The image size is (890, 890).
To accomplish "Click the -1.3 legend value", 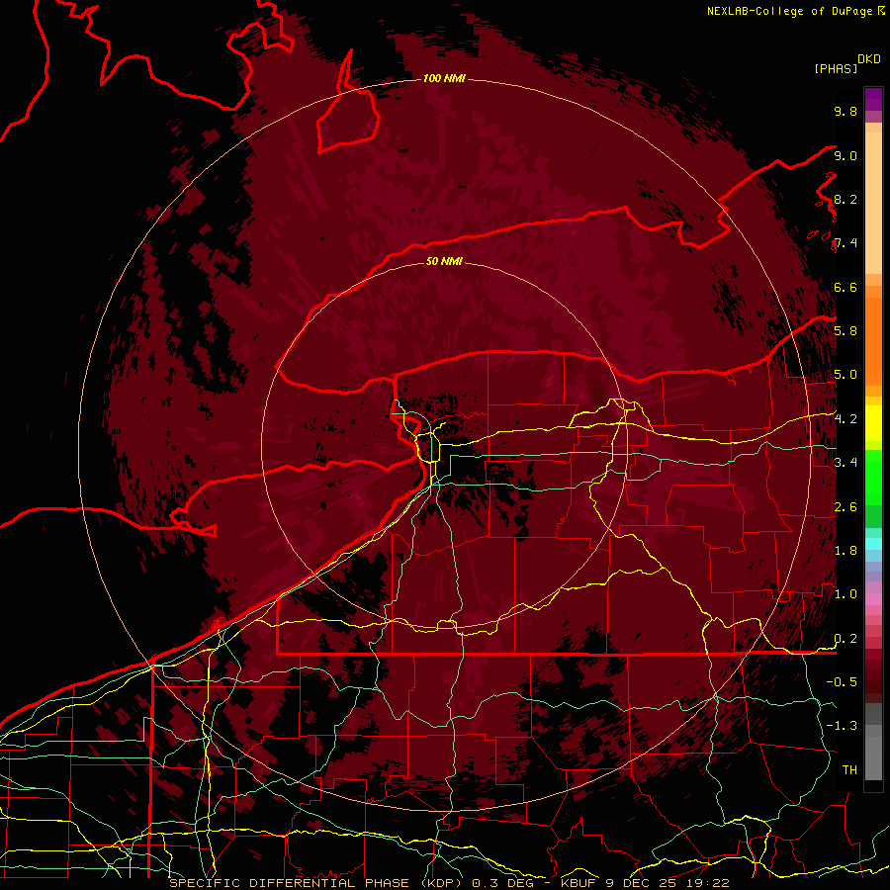I will (x=842, y=726).
